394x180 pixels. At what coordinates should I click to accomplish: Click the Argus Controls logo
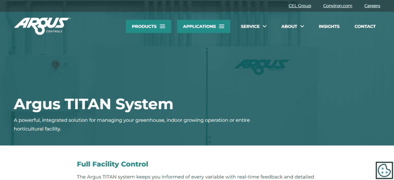click(x=42, y=26)
